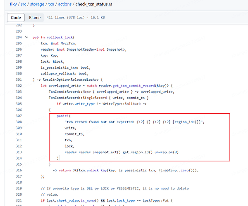Go to the storage folder breadcrumb
This screenshot has height=206, width=248.
click(37, 4)
